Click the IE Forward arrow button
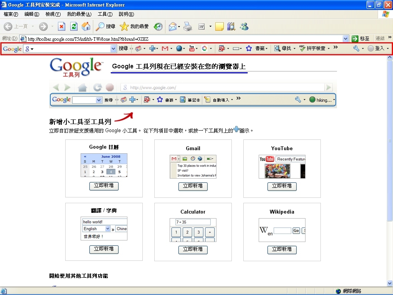The image size is (393, 295). (43, 27)
